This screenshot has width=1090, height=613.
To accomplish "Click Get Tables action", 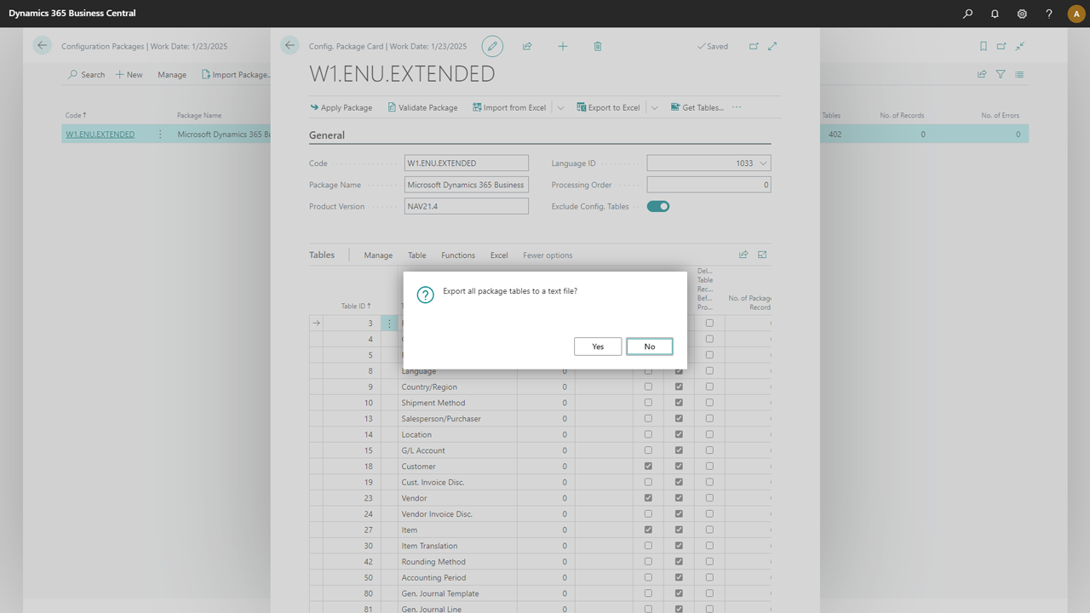I will (x=697, y=107).
